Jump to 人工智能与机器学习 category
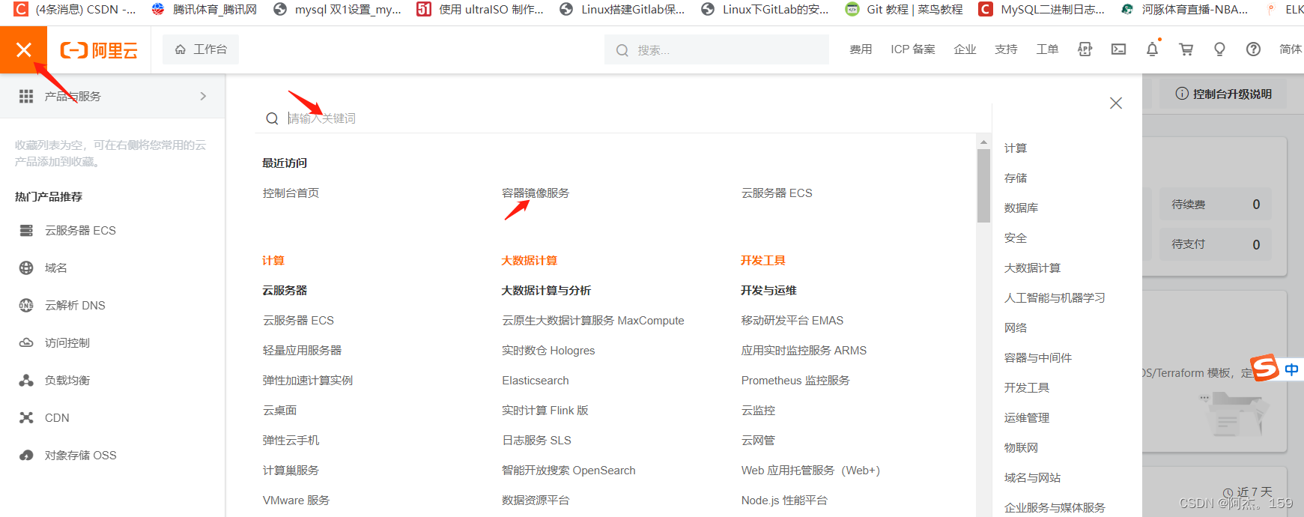 [x=1055, y=297]
